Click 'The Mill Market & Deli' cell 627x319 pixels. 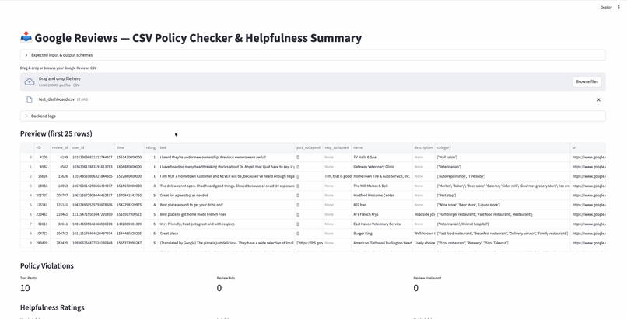382,186
